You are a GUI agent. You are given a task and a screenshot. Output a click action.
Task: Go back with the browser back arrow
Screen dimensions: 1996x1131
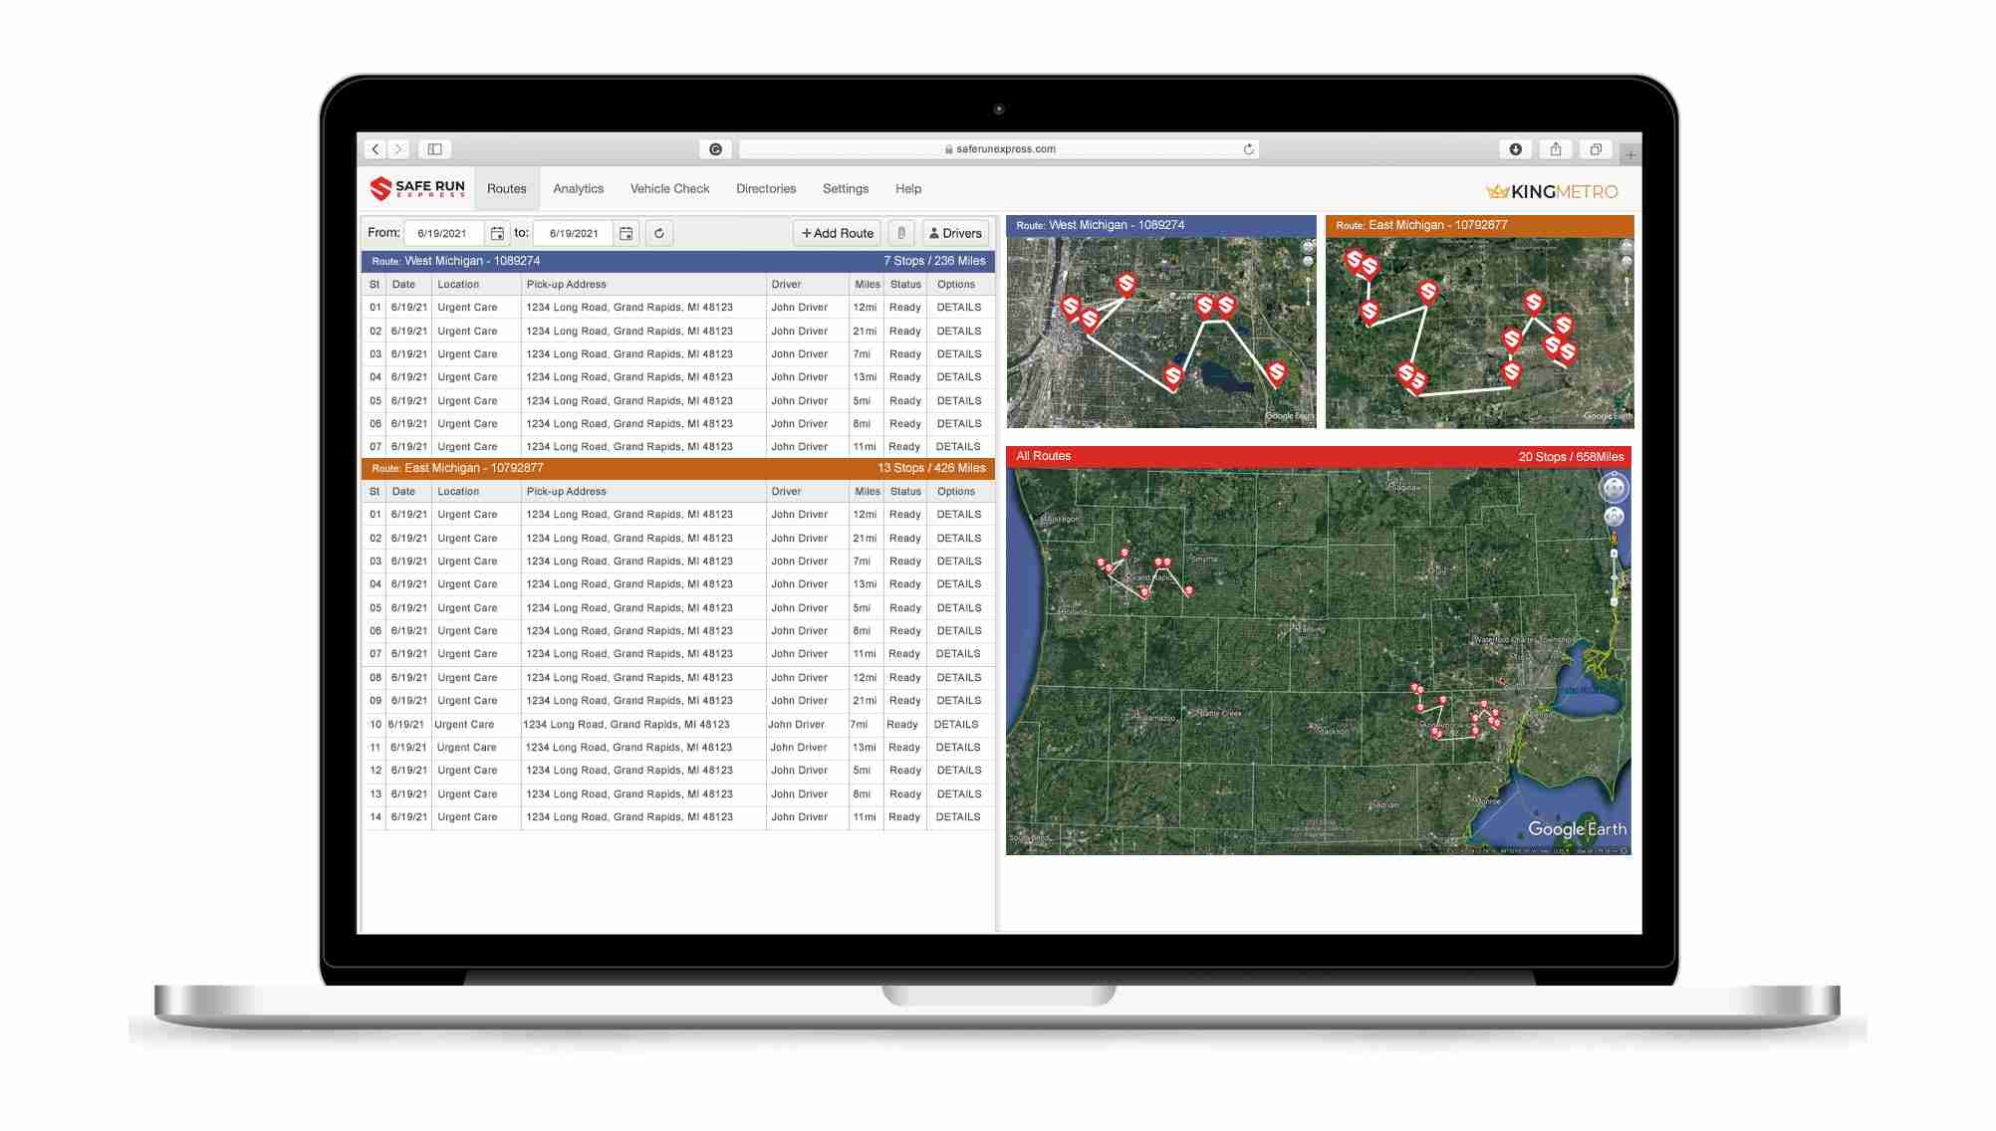pyautogui.click(x=375, y=149)
